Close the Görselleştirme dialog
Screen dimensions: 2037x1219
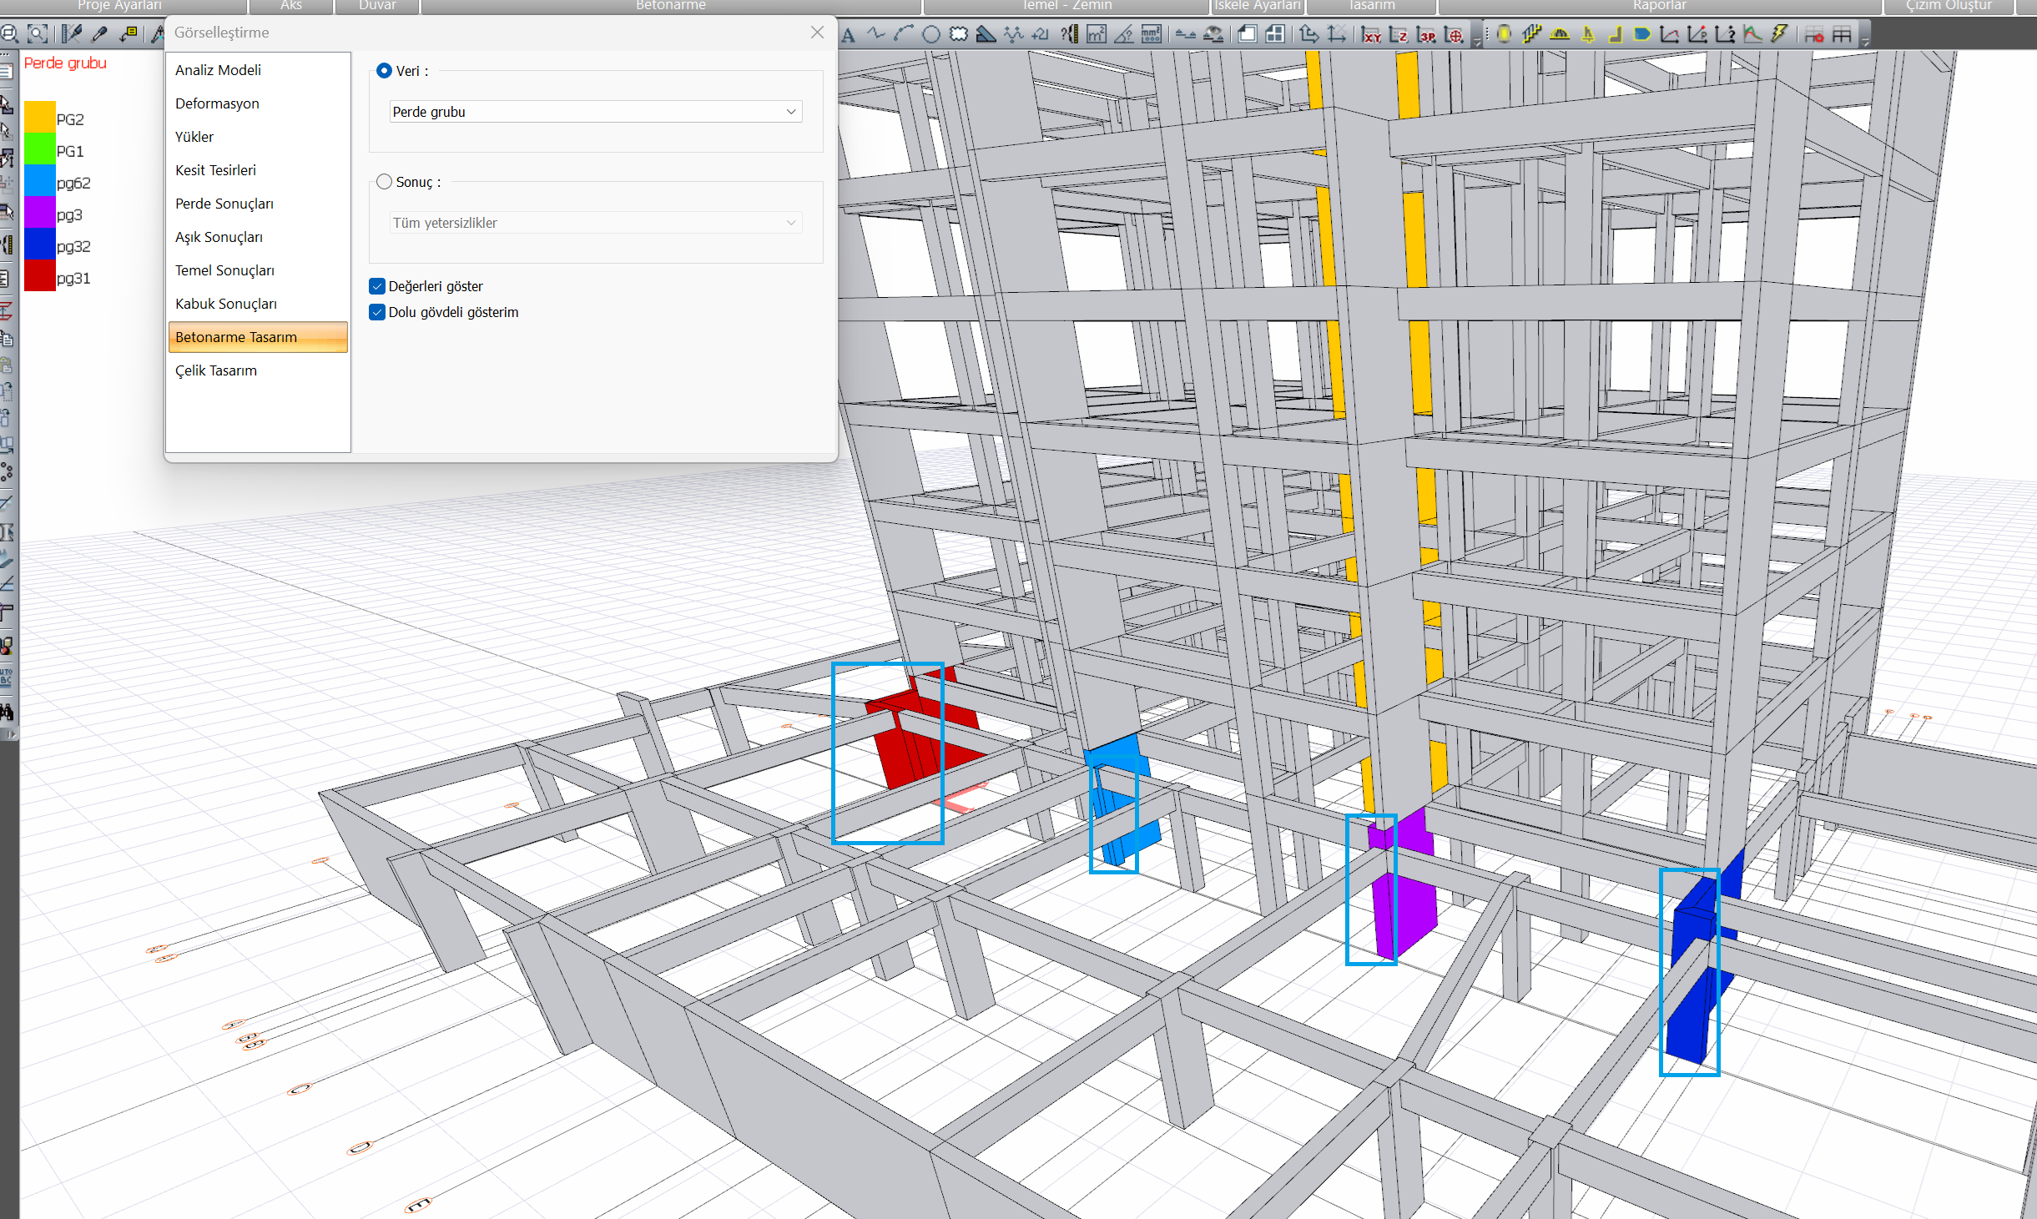[x=817, y=33]
